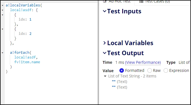Switch to the Ad Hoc Test tab
Image resolution: width=191 pixels, height=105 pixels.
pos(117,2)
